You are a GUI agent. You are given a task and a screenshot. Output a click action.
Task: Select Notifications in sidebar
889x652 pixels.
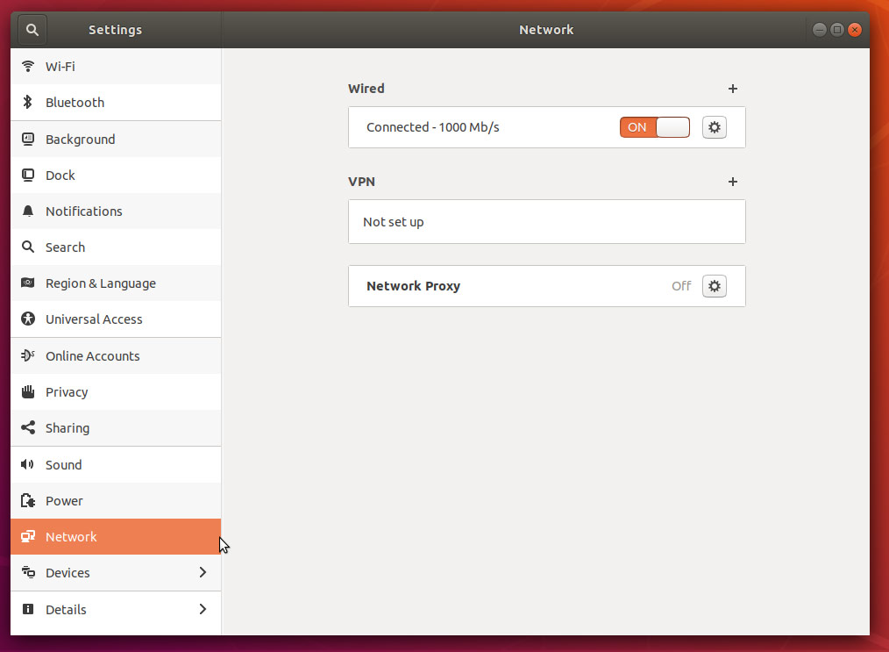(116, 211)
